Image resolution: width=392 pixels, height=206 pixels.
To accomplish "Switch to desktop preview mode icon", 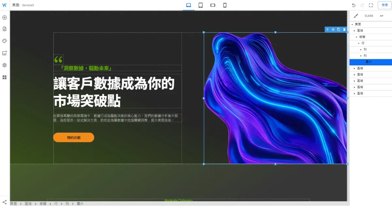I will click(x=188, y=5).
